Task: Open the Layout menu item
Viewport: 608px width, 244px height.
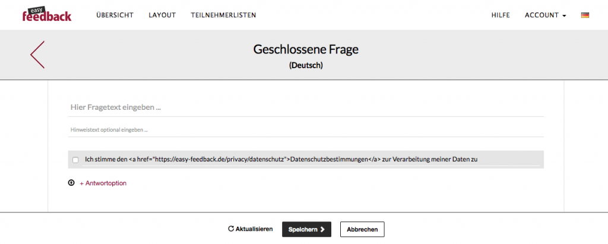Action: click(162, 15)
